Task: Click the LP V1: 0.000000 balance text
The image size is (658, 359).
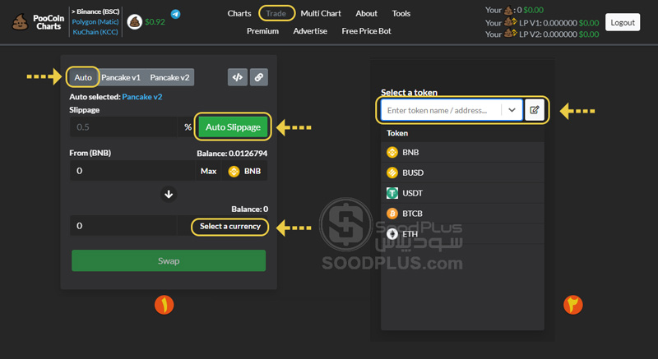Action: coord(548,23)
